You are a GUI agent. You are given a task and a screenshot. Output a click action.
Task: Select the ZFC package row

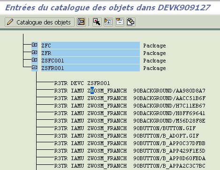click(x=91, y=46)
